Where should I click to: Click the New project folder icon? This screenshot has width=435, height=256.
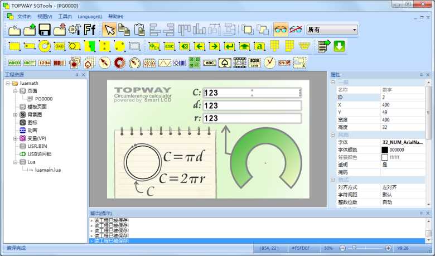pyautogui.click(x=14, y=30)
